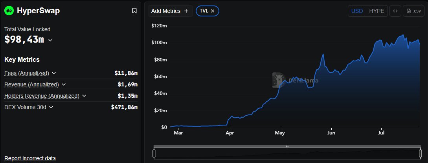Click the $60m y-axis label
428x163 pixels.
pyautogui.click(x=160, y=77)
